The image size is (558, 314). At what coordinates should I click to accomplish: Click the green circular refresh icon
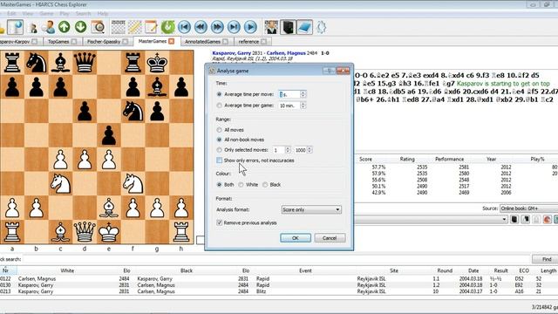pos(168,27)
